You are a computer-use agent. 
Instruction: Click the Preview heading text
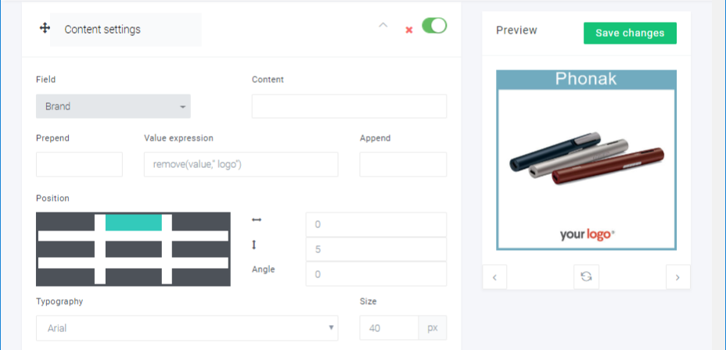516,30
